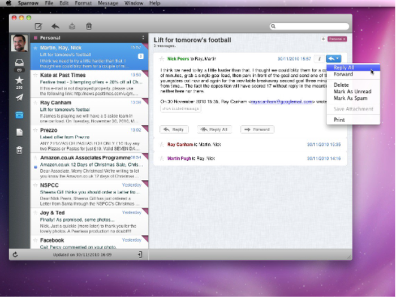Screen dimensions: 396x297
Task: Open the Starred folder in the sidebar
Action: (x=19, y=80)
